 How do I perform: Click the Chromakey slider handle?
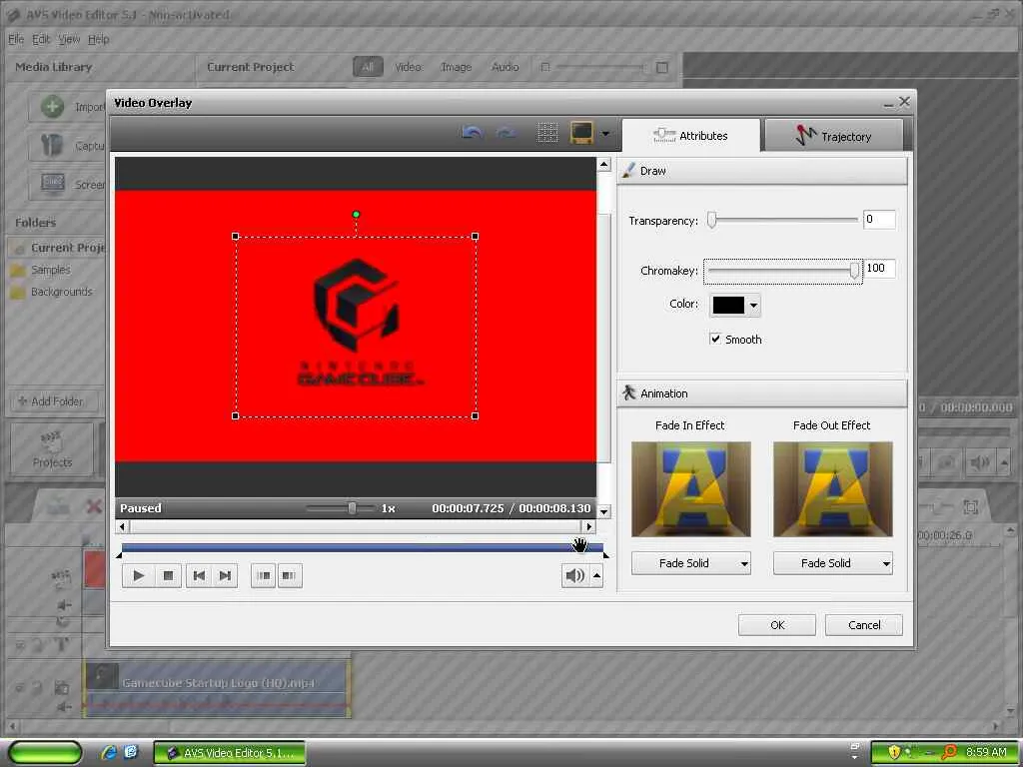[x=854, y=271]
